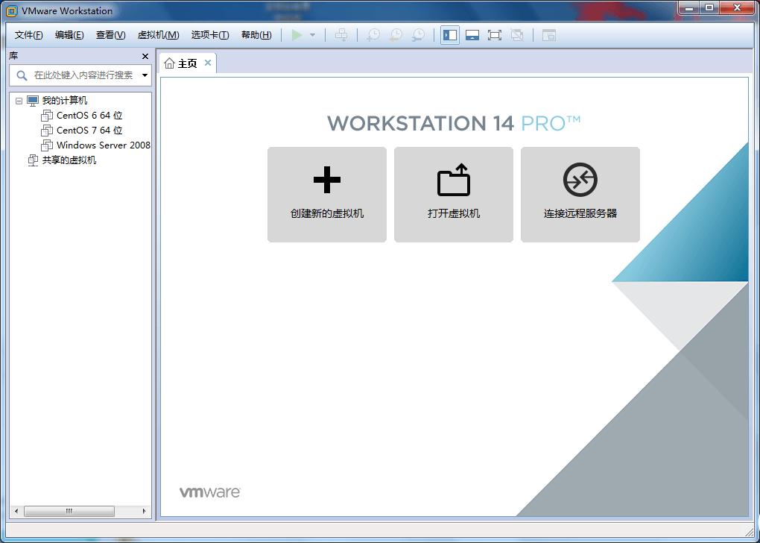Collapse the 我的计算机 tree node
Viewport: 760px width, 543px height.
(19, 101)
